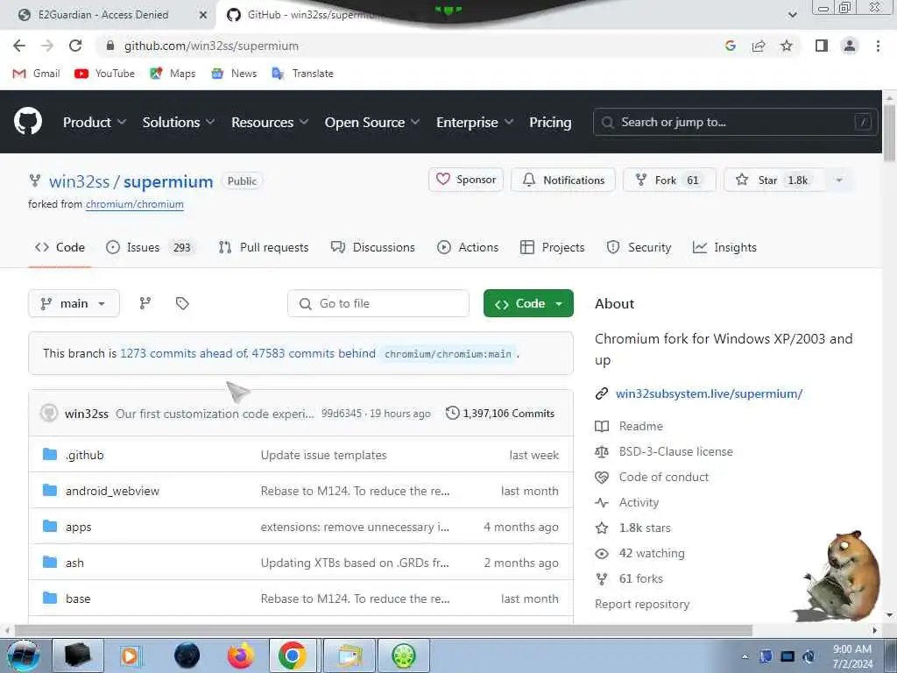Screen dimensions: 897x673
Task: Switch to the Discussions tab
Action: tap(372, 247)
